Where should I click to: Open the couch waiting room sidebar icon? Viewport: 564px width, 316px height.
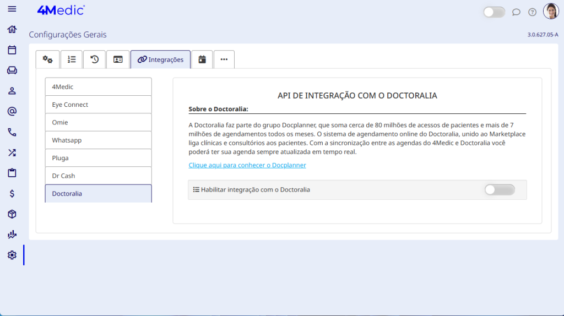click(12, 70)
